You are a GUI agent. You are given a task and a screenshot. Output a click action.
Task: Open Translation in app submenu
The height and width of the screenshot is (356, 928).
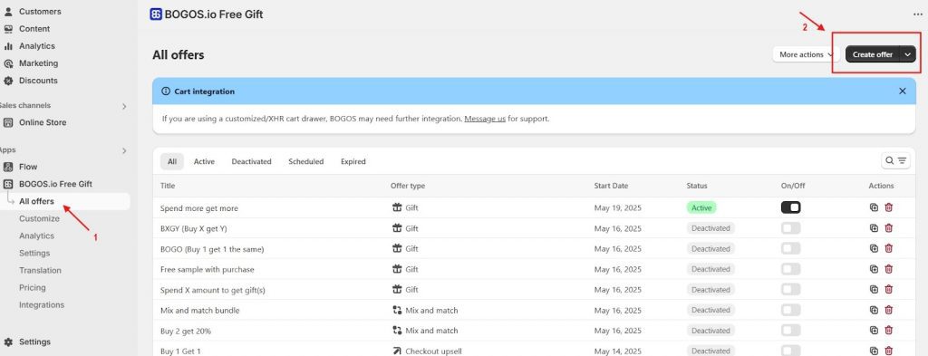click(40, 270)
